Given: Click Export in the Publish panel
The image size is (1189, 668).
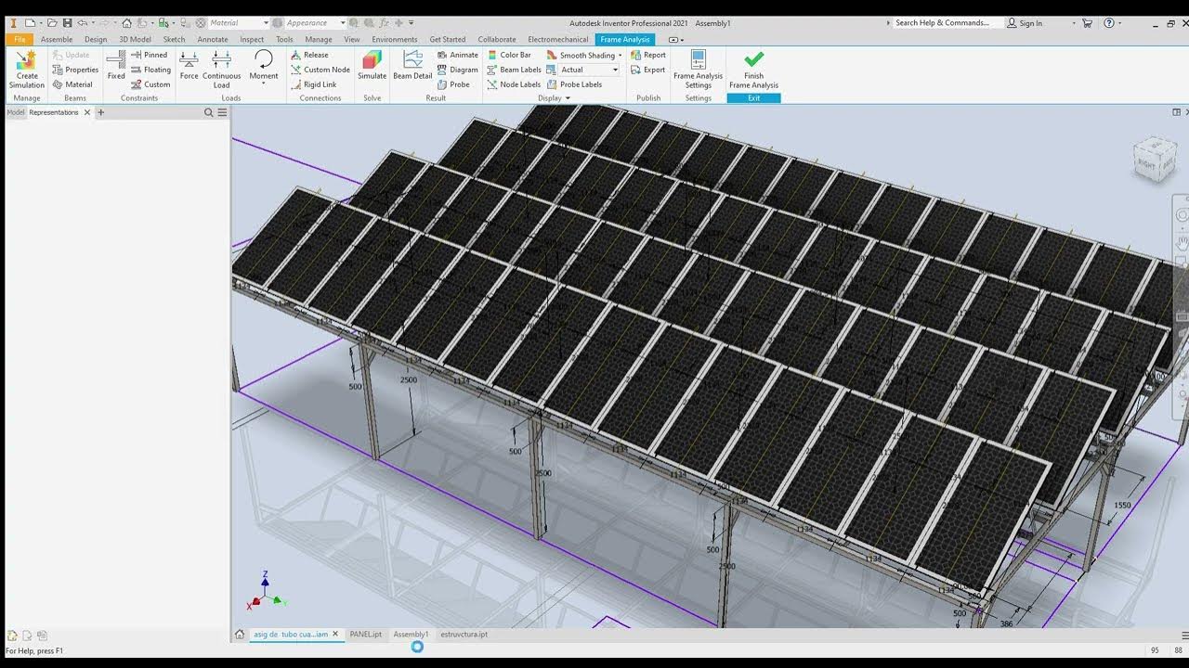Looking at the screenshot, I should click(647, 69).
